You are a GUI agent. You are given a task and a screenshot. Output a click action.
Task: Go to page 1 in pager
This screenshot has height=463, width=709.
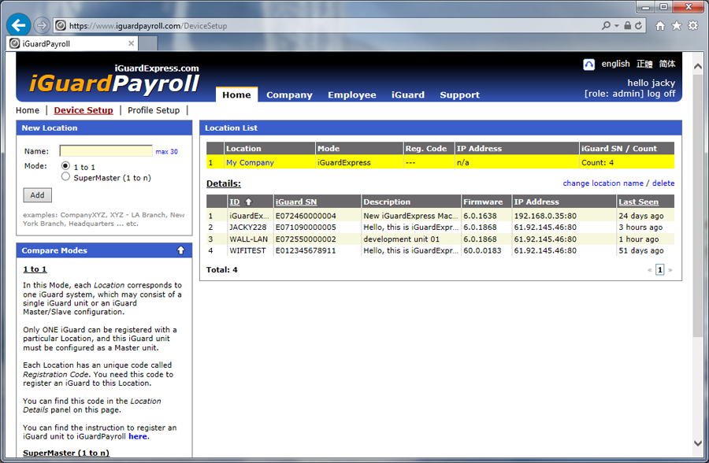tap(659, 270)
